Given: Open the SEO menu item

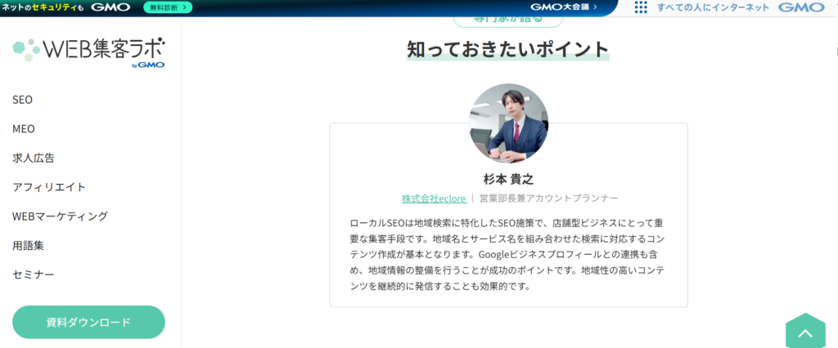Looking at the screenshot, I should (23, 100).
